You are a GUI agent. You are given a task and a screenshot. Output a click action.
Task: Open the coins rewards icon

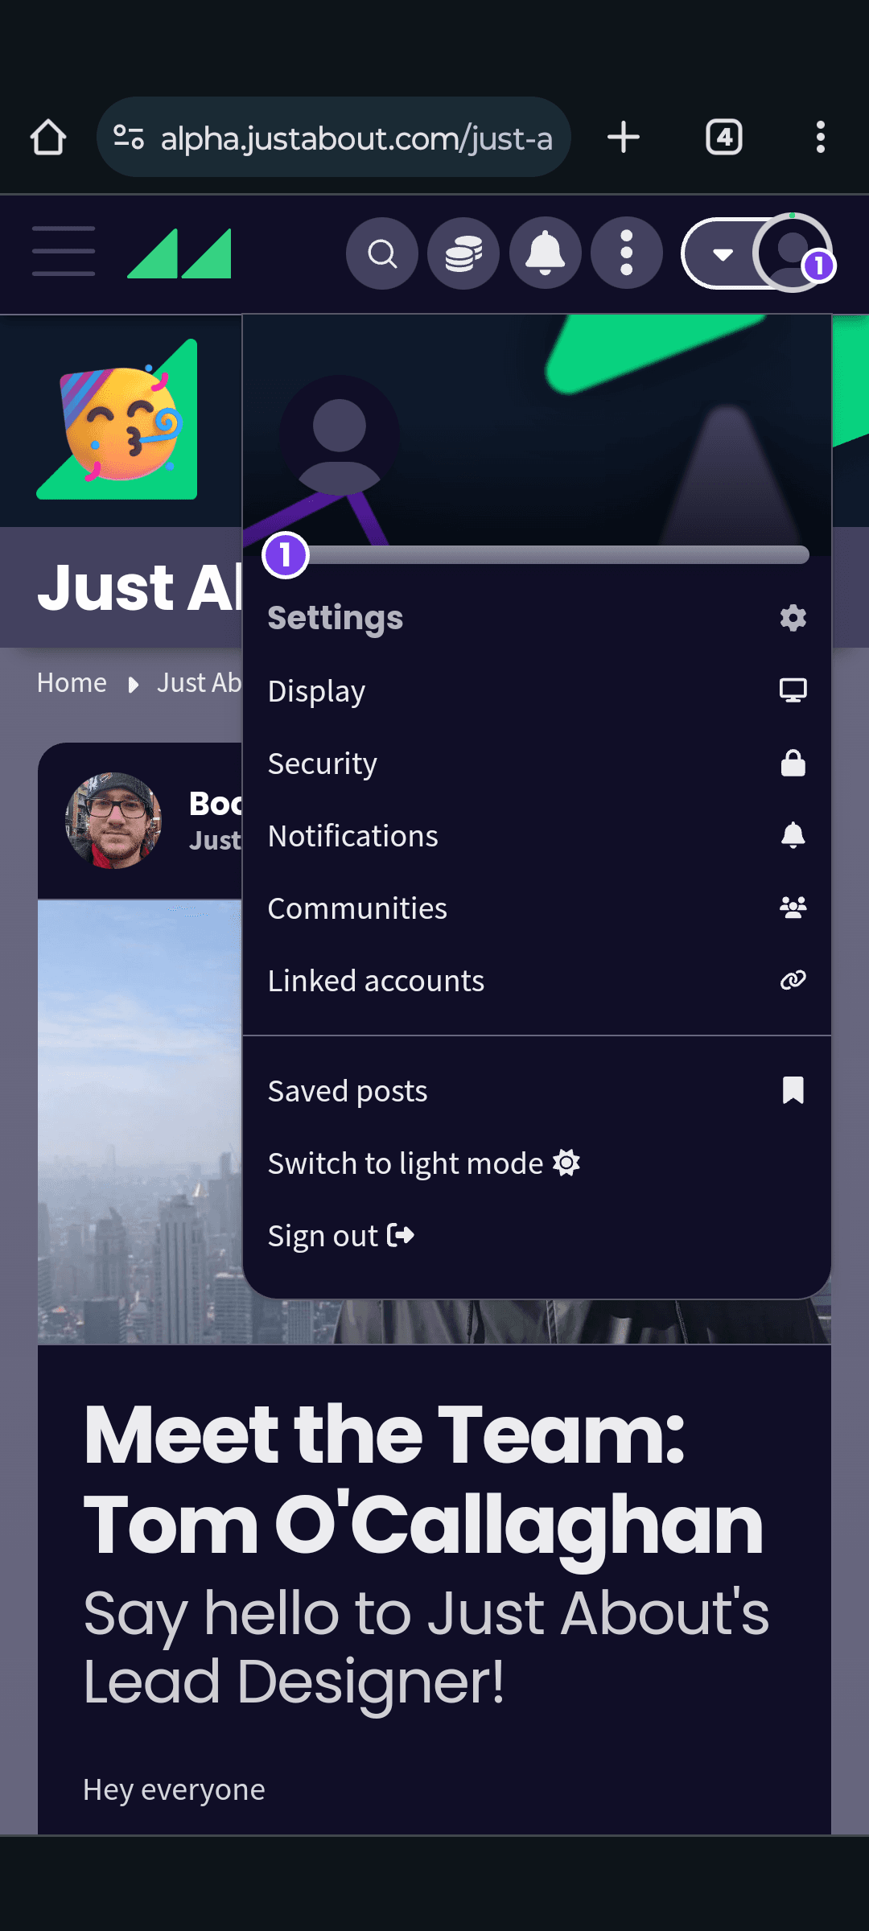[463, 254]
